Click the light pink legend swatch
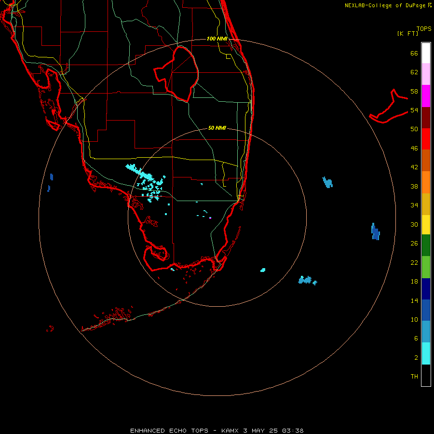This screenshot has width=434, height=434. [x=426, y=74]
